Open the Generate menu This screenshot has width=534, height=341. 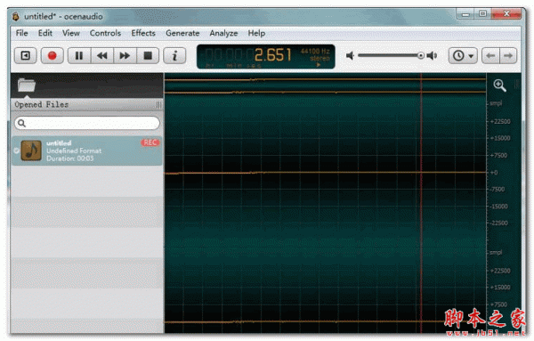pyautogui.click(x=182, y=33)
